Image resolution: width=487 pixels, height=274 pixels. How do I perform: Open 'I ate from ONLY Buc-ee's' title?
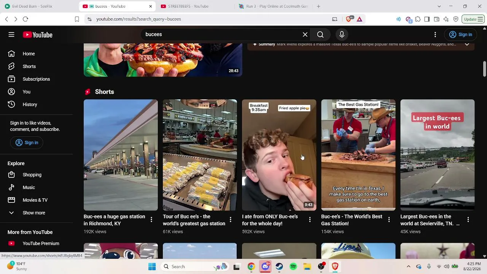point(270,220)
